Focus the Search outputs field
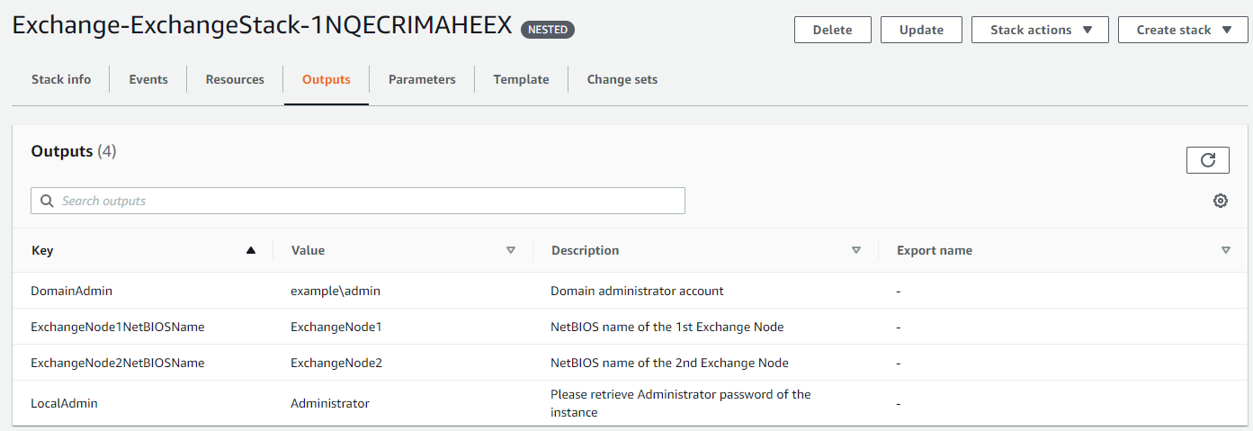The width and height of the screenshot is (1253, 431). 358,201
